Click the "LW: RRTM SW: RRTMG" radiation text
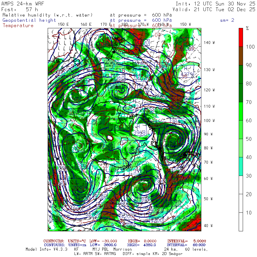The image size is (257, 257). [x=95, y=254]
